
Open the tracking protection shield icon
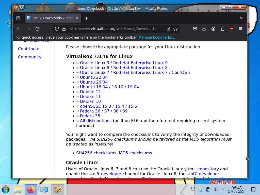pos(57,29)
